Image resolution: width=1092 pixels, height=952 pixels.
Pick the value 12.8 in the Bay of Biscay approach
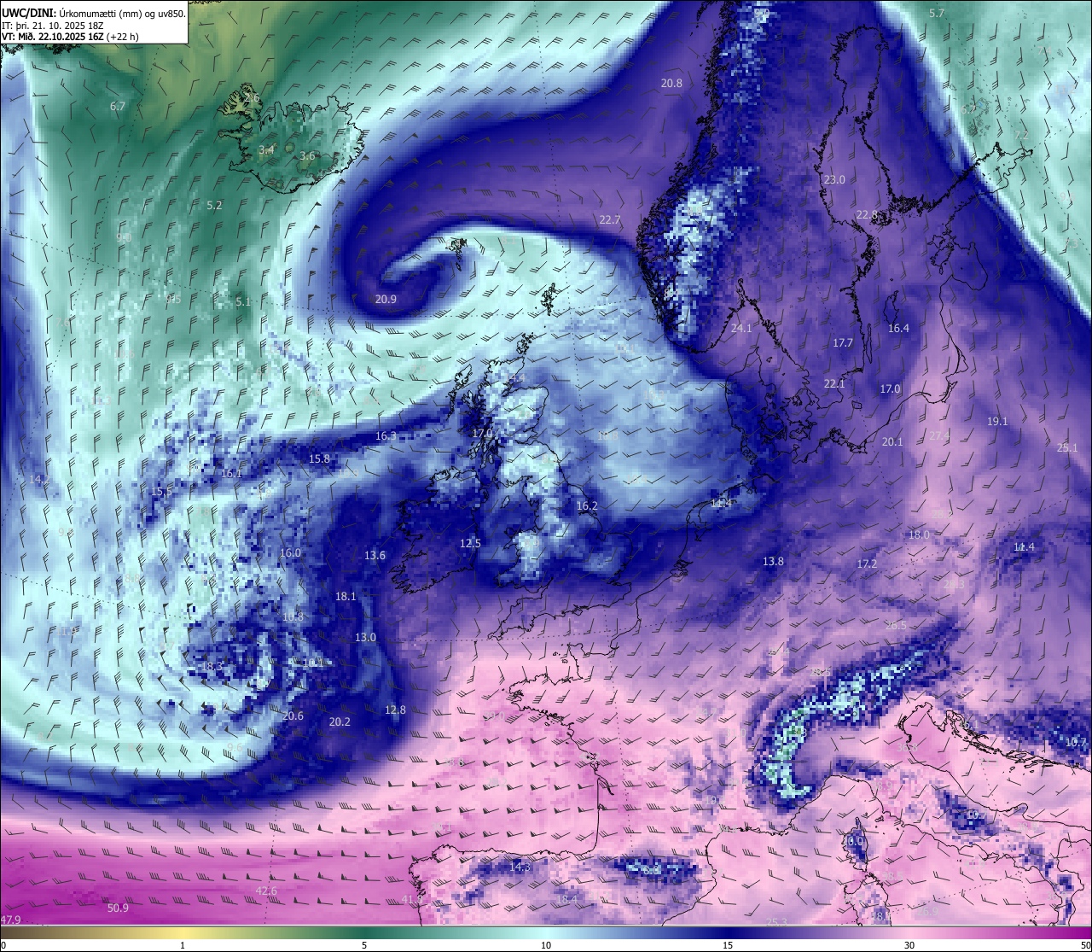[395, 710]
